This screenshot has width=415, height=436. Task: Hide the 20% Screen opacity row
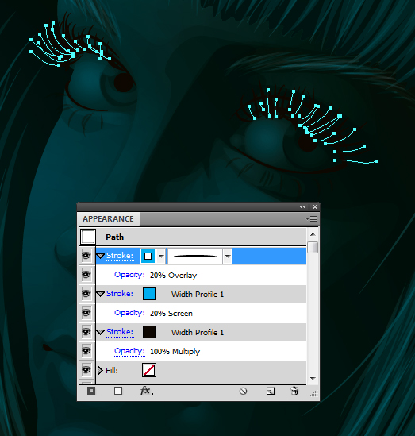[86, 313]
